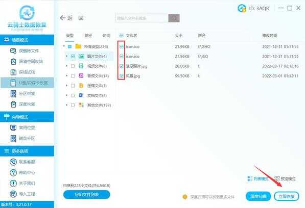This screenshot has width=305, height=208.
Task: Check the 视频文件(8) checkbox
Action: [73, 66]
